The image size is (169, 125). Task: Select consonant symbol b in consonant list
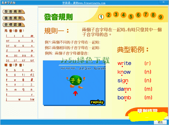click(15, 70)
